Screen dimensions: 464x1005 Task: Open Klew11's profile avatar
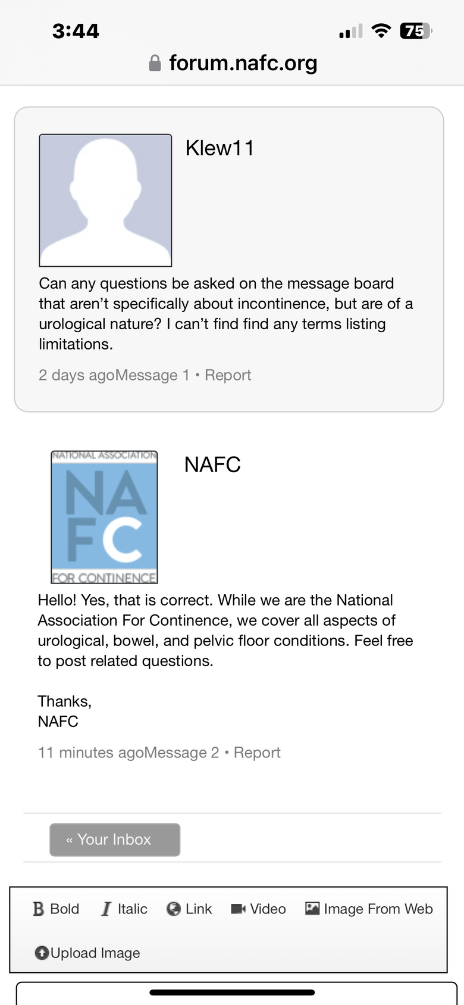[x=105, y=200]
